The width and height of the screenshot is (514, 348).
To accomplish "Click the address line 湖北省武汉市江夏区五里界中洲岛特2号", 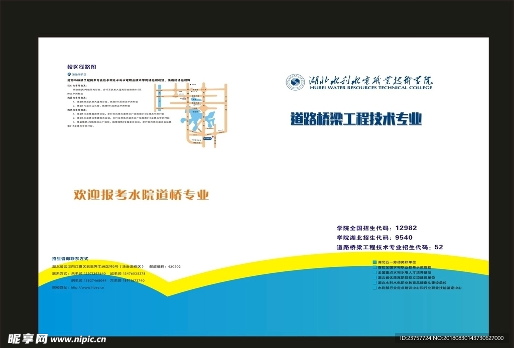I will [85, 266].
